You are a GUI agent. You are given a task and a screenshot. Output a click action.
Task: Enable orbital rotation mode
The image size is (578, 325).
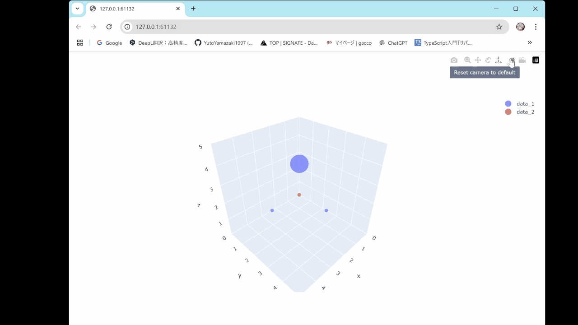tap(488, 60)
